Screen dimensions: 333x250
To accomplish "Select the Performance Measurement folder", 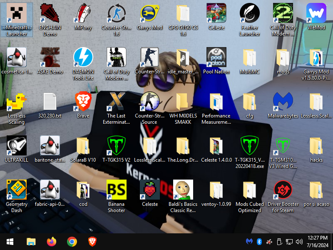I will (216, 108).
